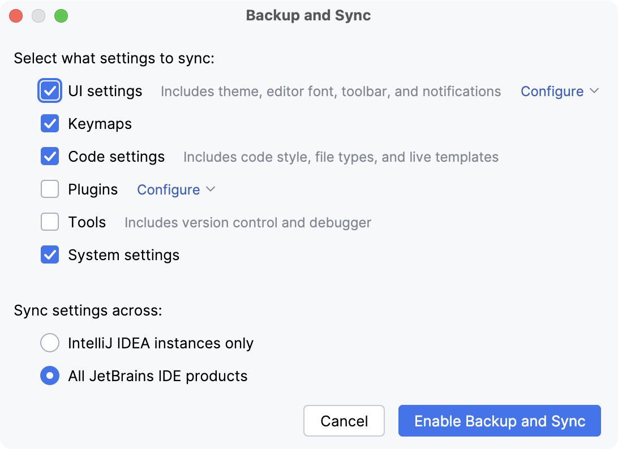Open the Configure link for UI settings
The image size is (618, 449).
[552, 91]
